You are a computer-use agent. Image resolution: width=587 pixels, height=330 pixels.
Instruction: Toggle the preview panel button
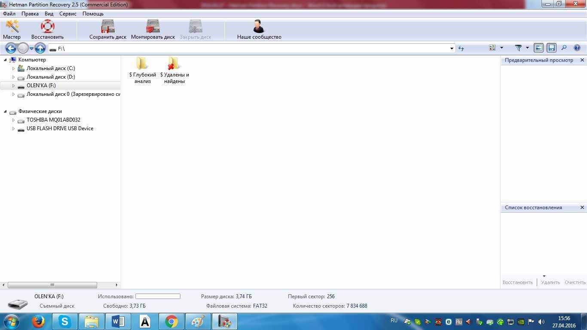point(538,48)
